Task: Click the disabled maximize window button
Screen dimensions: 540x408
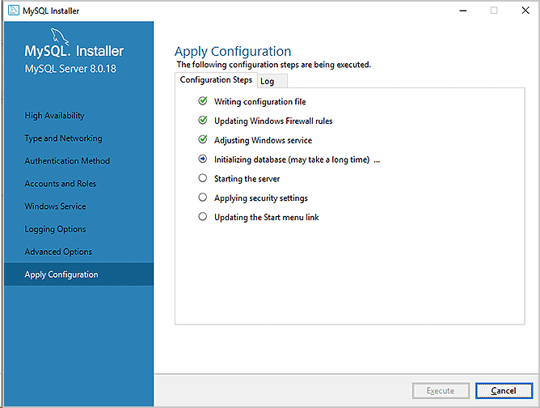Action: [494, 11]
